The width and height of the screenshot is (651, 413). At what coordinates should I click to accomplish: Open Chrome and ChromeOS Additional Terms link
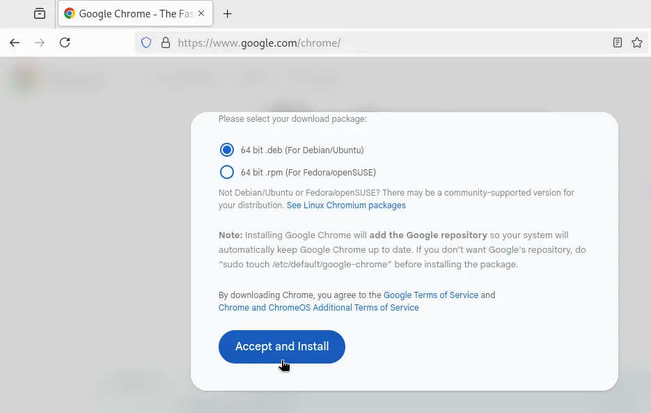(x=318, y=307)
